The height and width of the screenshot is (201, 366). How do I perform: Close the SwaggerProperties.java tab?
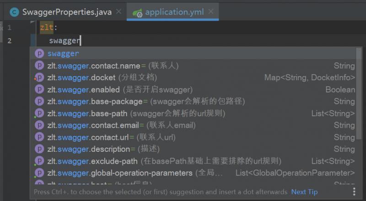click(119, 12)
